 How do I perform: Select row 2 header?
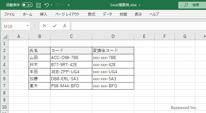coord(4,51)
